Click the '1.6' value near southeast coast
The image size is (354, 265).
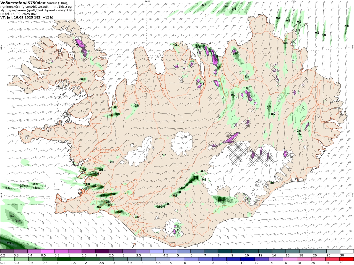pyautogui.click(x=272, y=182)
